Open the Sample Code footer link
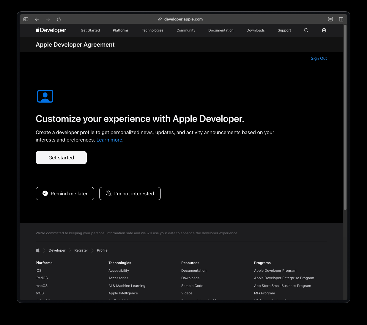This screenshot has height=325, width=367. (x=192, y=286)
